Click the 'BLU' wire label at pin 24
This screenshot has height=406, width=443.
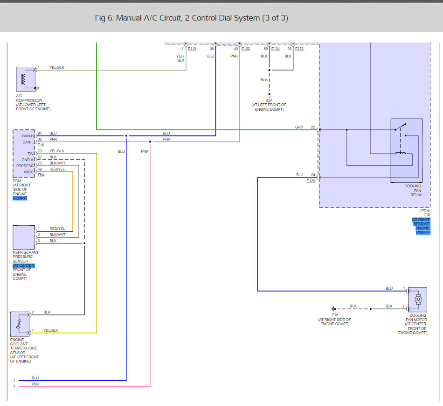[300, 175]
